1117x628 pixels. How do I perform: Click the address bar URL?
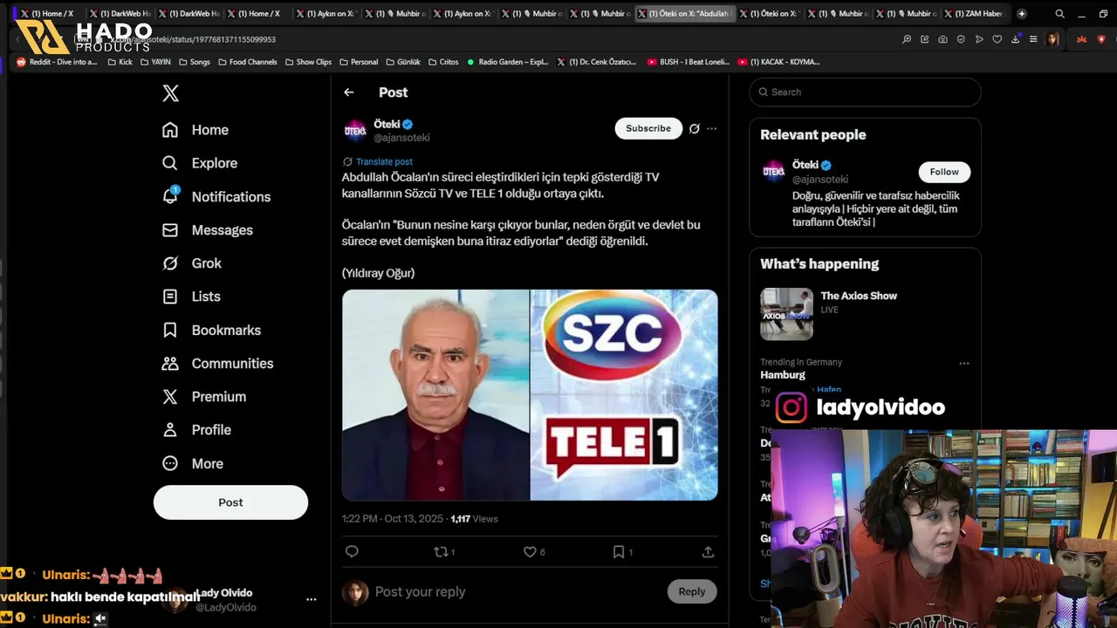tap(193, 39)
